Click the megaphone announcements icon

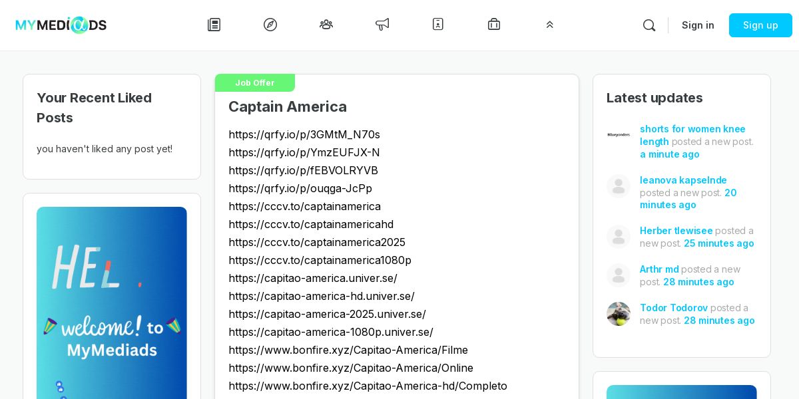point(382,25)
